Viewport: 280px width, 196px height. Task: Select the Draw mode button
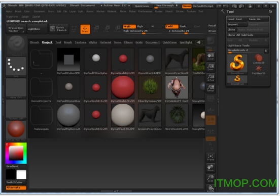tap(85, 29)
